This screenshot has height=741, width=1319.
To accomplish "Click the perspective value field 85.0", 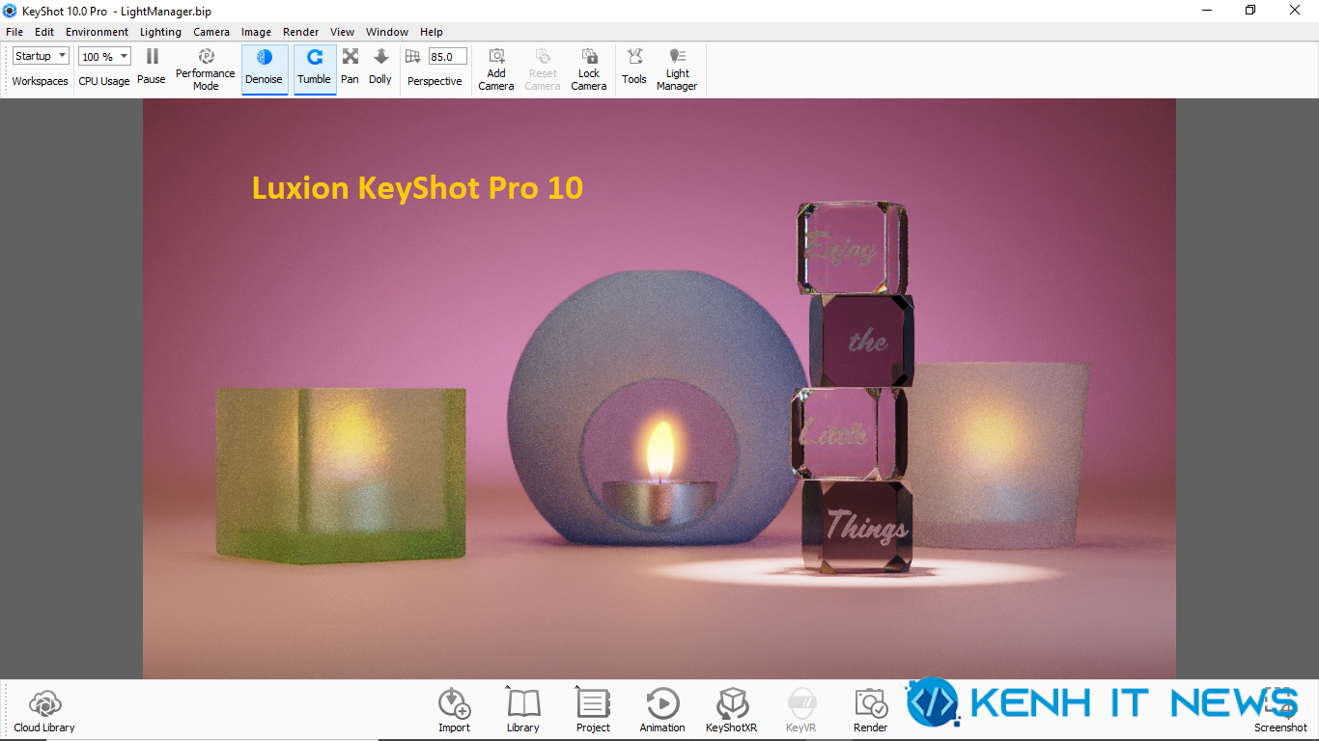I will tap(448, 57).
